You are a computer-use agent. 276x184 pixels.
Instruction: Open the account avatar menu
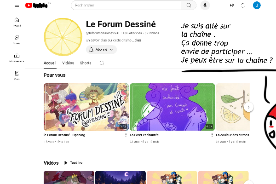(x=257, y=5)
